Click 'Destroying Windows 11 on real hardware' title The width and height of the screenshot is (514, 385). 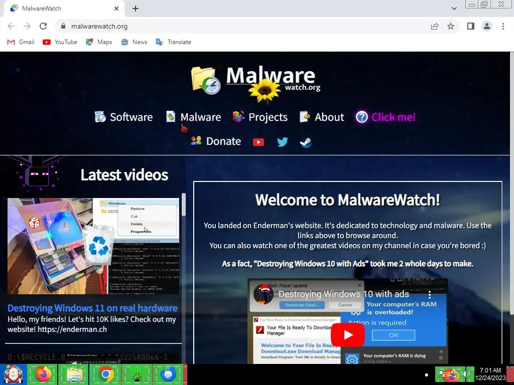92,308
